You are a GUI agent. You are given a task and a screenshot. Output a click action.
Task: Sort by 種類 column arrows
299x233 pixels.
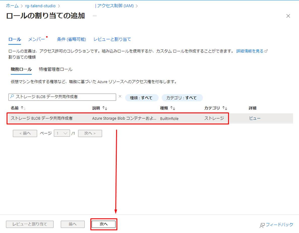(x=173, y=108)
